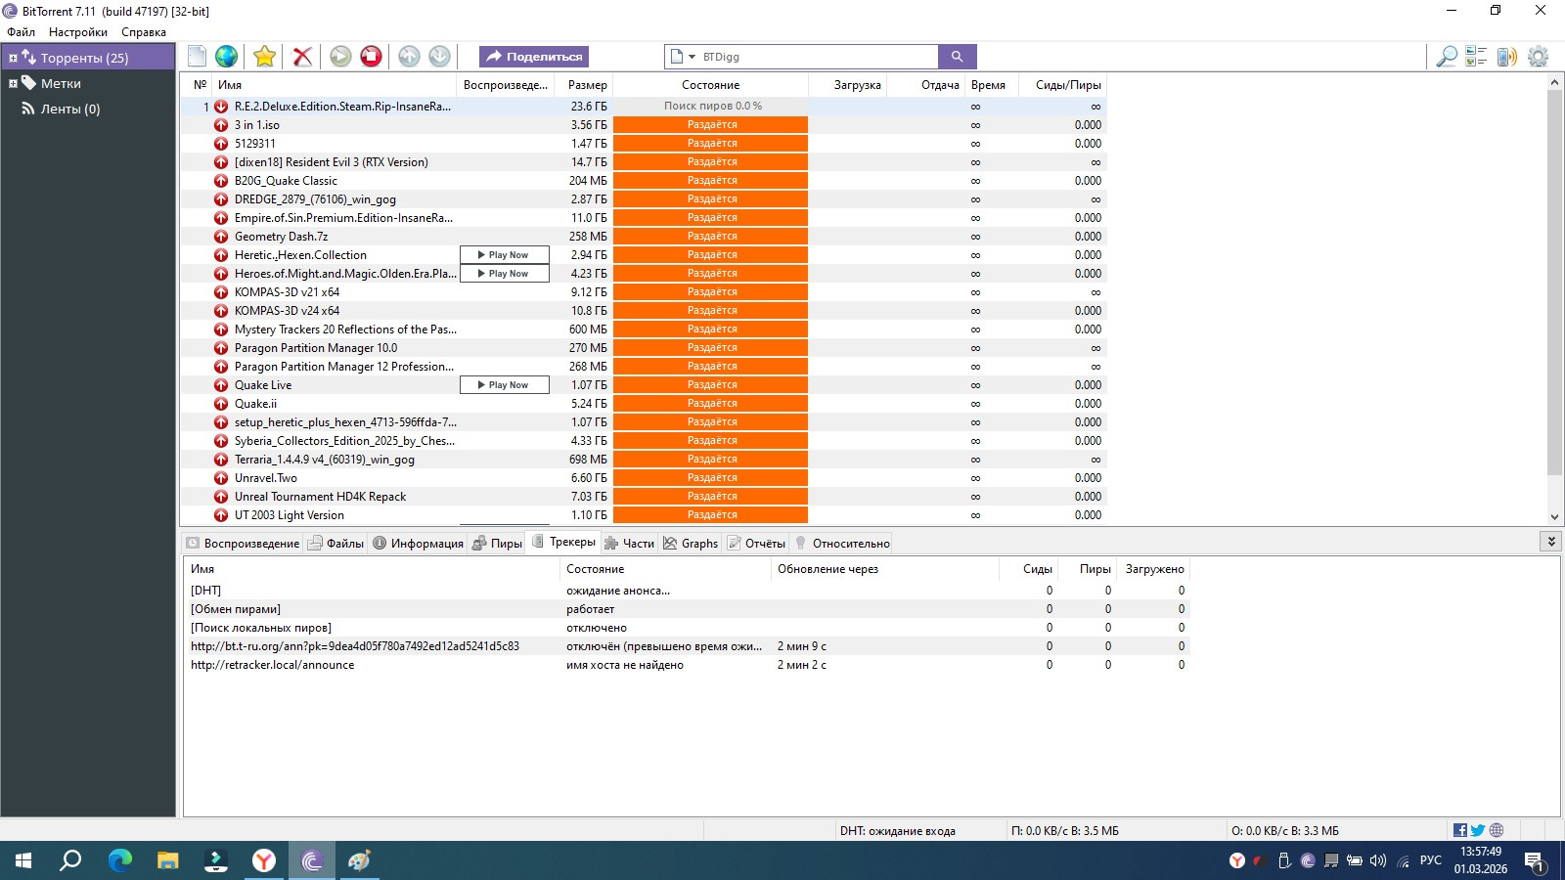Click the Add Torrent file icon
Screen dimensions: 1565x880
pos(197,57)
